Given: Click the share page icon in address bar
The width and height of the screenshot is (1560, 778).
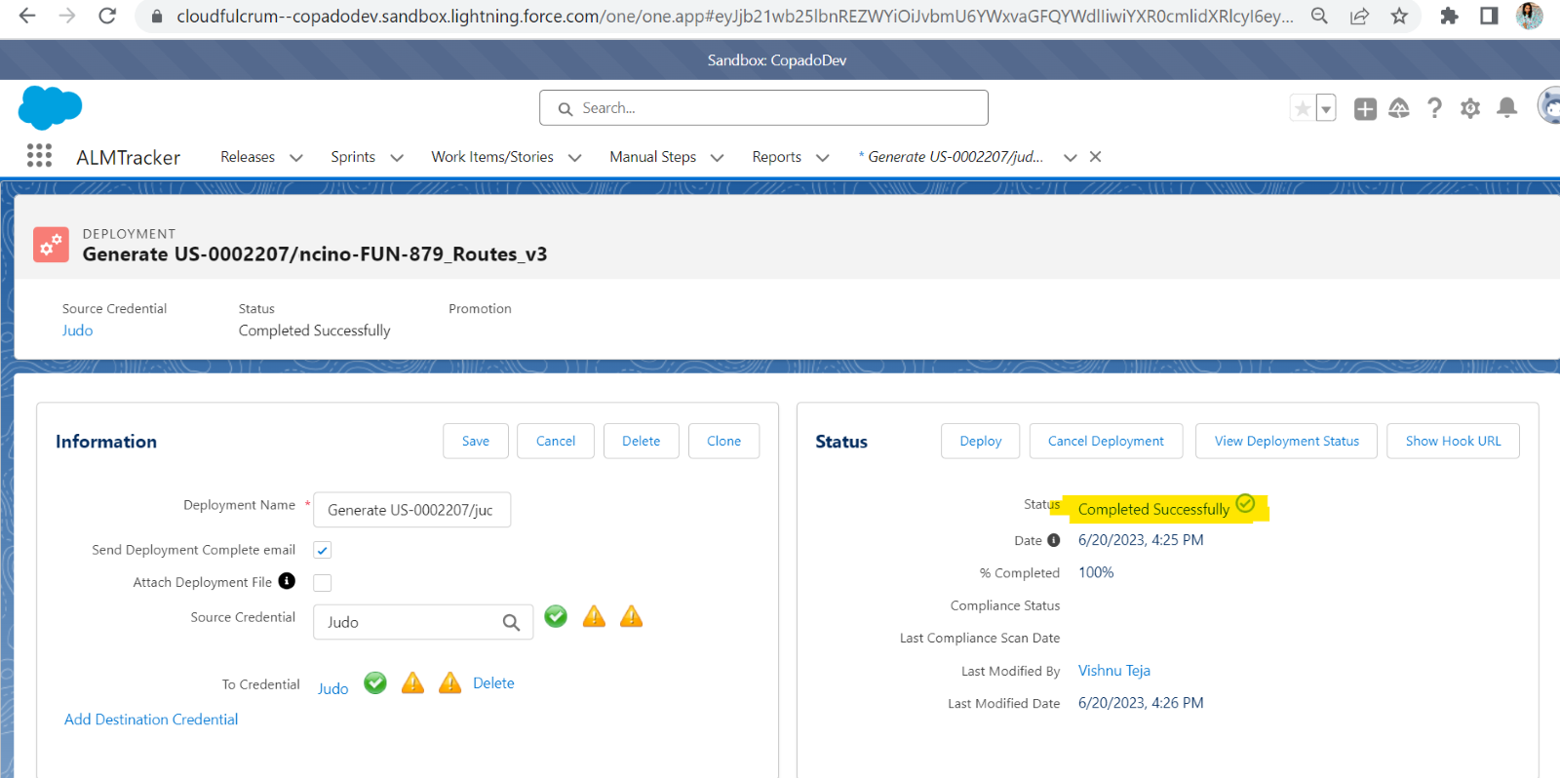Looking at the screenshot, I should [x=1359, y=16].
